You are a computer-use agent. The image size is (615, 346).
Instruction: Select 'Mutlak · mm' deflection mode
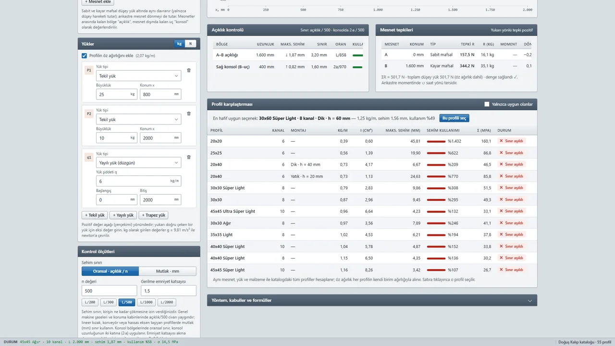[x=168, y=271]
